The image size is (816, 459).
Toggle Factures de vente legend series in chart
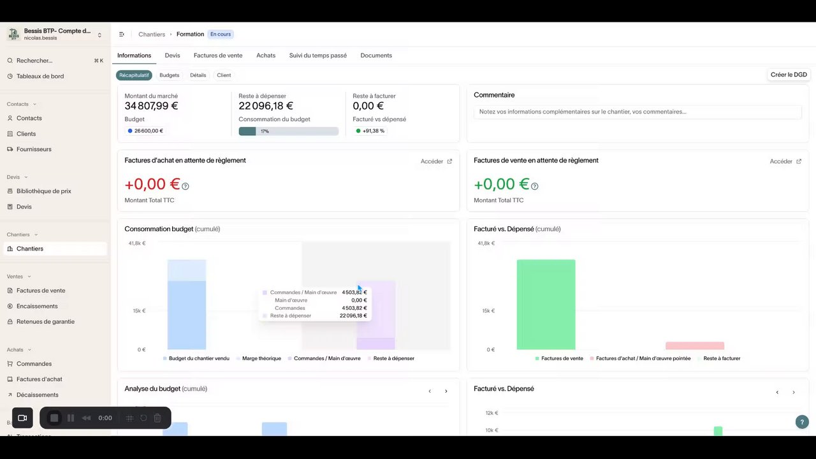pos(559,358)
